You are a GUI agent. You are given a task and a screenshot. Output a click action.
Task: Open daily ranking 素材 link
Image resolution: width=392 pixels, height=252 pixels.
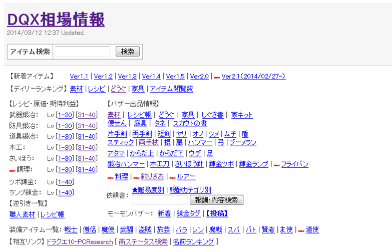pos(76,89)
